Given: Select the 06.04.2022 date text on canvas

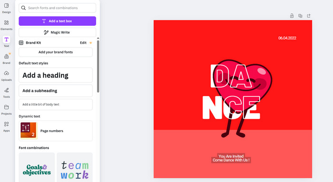Looking at the screenshot, I should (287, 38).
